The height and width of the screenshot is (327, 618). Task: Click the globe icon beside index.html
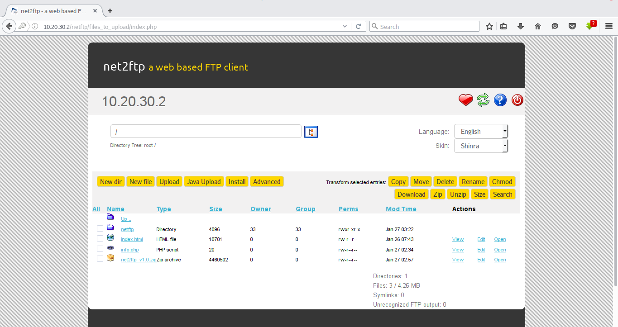[110, 237]
